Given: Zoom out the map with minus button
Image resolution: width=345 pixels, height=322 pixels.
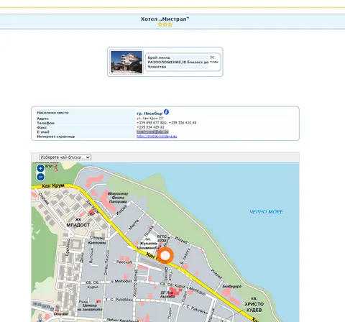Looking at the screenshot, I should [41, 177].
